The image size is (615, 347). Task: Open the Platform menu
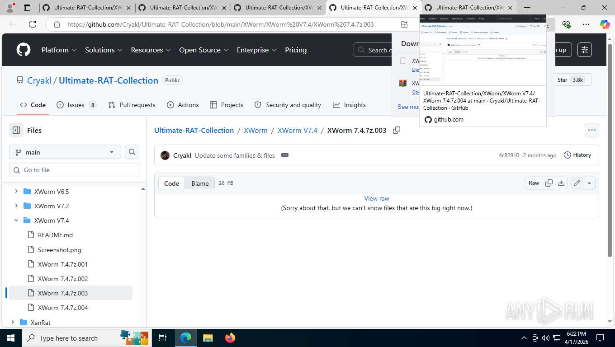coord(59,50)
